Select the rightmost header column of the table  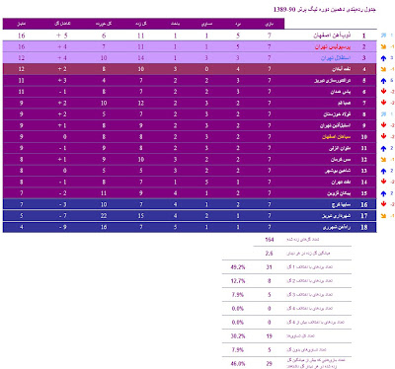tap(269, 24)
